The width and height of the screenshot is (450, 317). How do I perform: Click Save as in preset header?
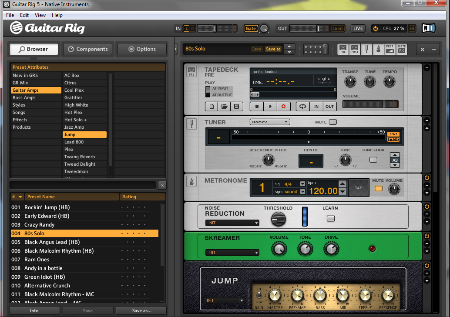[x=273, y=49]
